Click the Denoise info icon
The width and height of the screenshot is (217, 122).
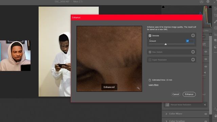193,36
